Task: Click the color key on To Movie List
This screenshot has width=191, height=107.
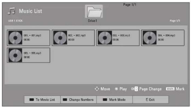Action: coord(32,100)
